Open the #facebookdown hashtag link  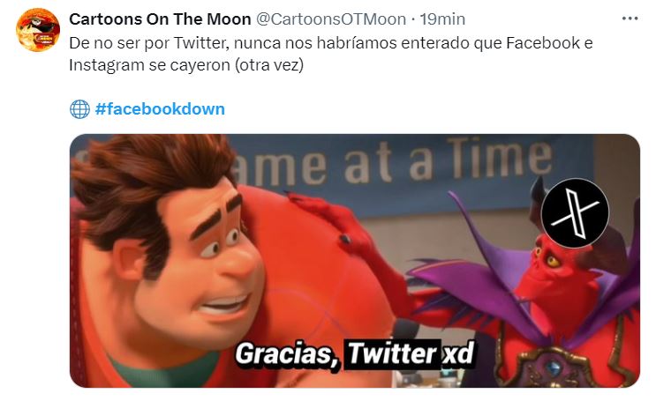[x=160, y=109]
